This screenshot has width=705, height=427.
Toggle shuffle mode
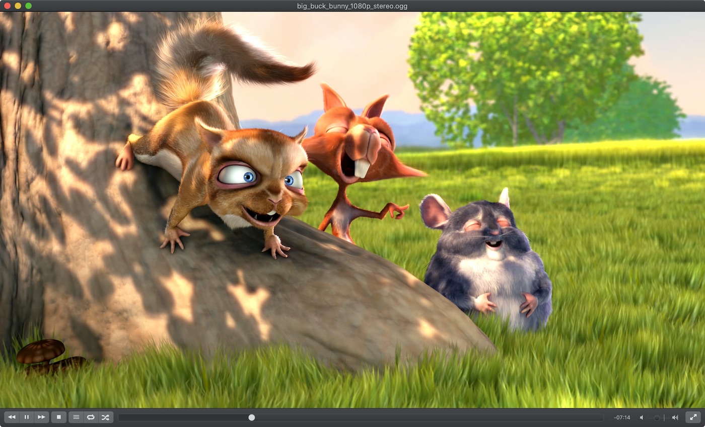[x=105, y=417]
